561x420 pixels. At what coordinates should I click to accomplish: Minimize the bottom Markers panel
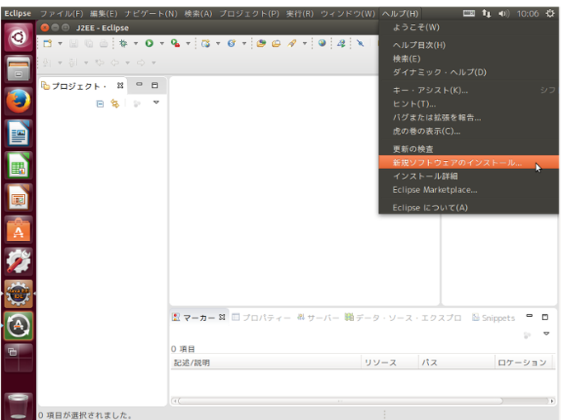pos(530,316)
